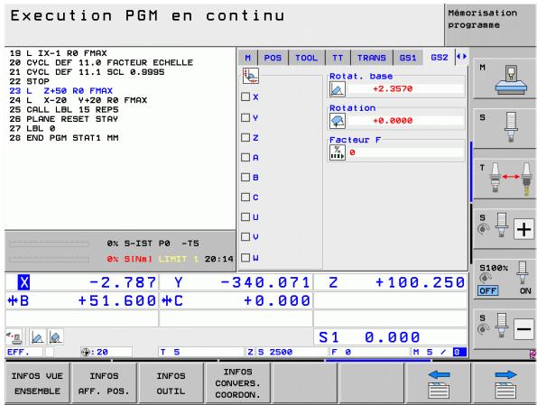The width and height of the screenshot is (537, 405).
Task: Tick the U axis checkbox
Action: [245, 217]
